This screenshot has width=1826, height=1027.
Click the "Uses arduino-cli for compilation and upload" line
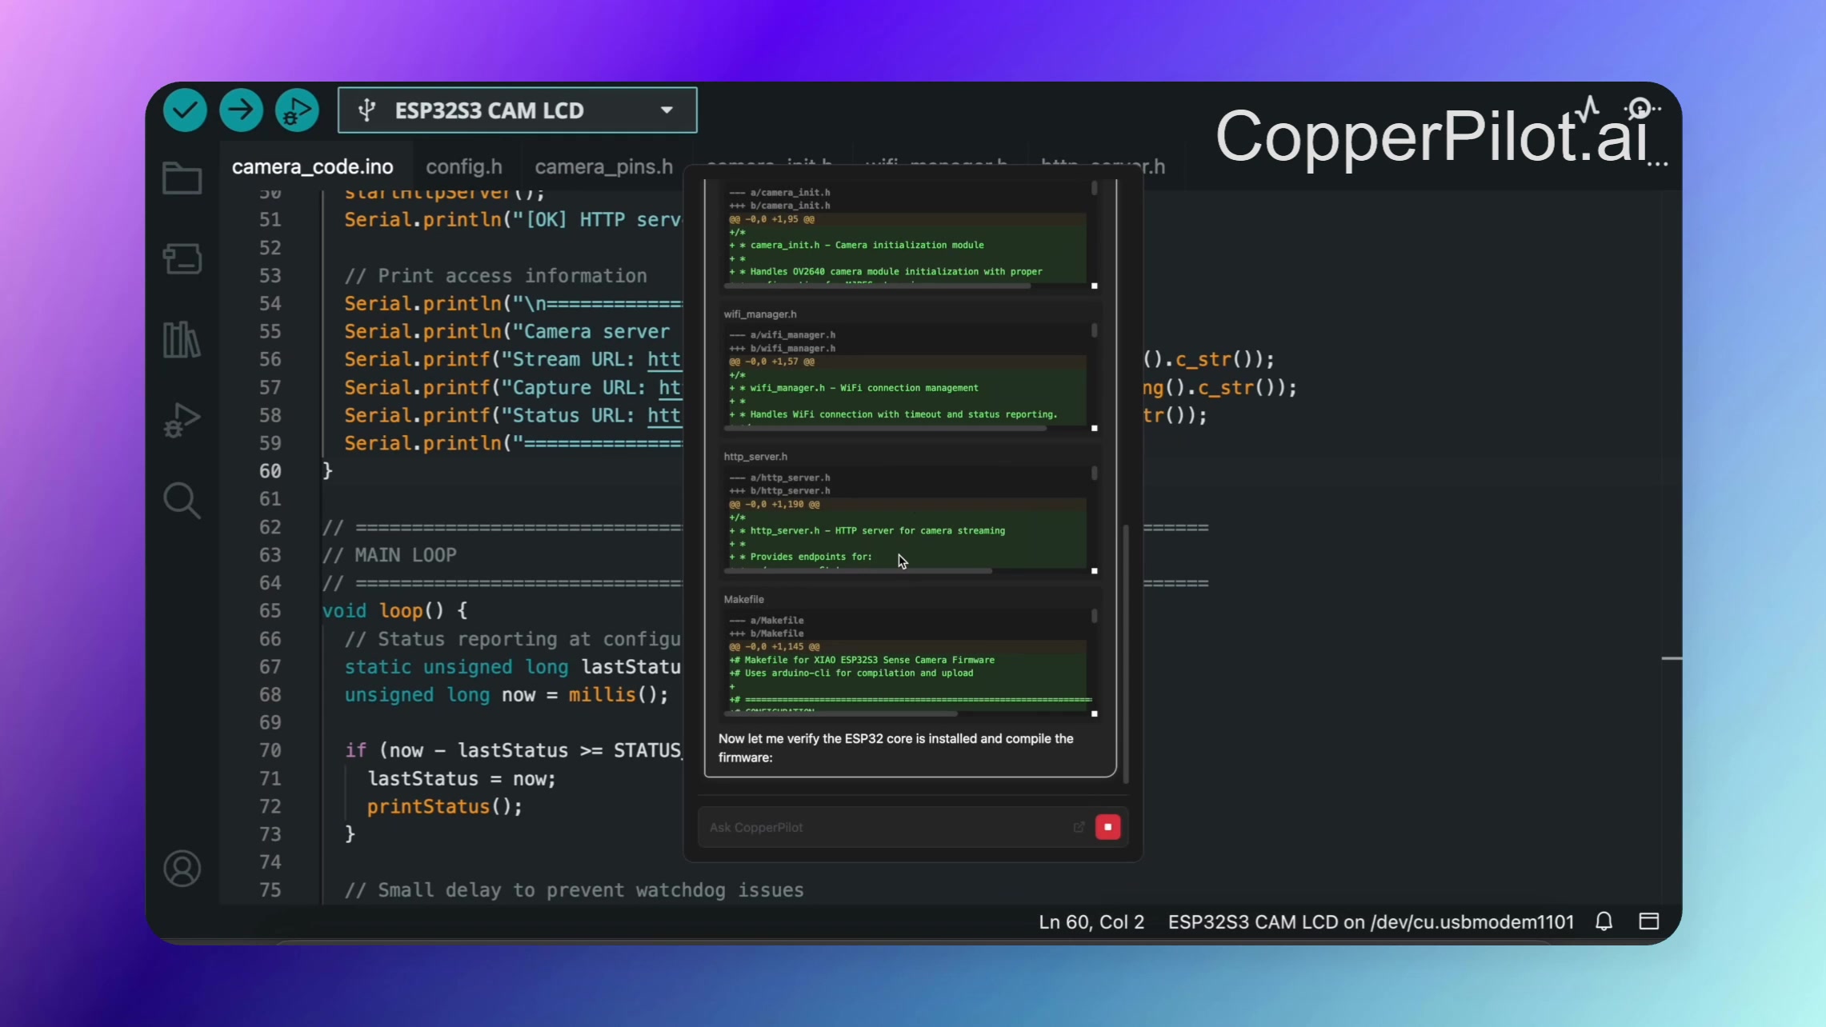(x=851, y=673)
